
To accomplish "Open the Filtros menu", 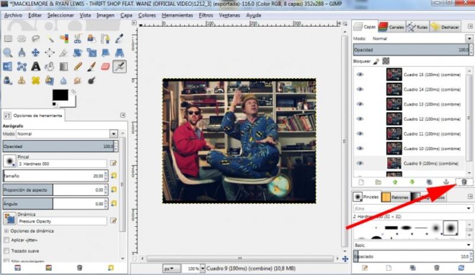I will [x=206, y=15].
